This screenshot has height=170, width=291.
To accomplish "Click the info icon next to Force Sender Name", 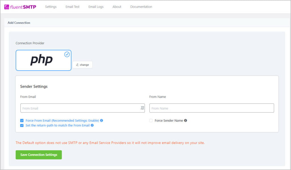I will tap(185, 120).
